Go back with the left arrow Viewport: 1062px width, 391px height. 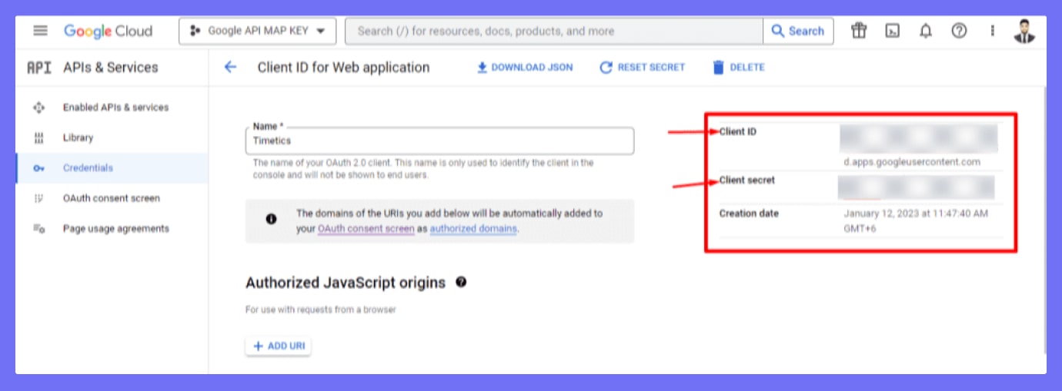(x=230, y=67)
